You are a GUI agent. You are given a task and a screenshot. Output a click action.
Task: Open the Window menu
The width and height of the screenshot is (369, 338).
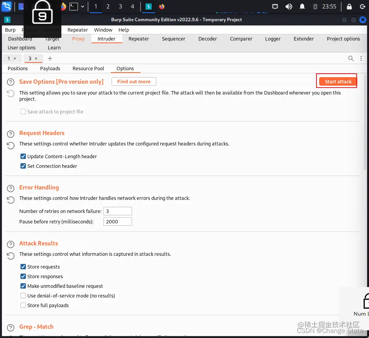(103, 30)
